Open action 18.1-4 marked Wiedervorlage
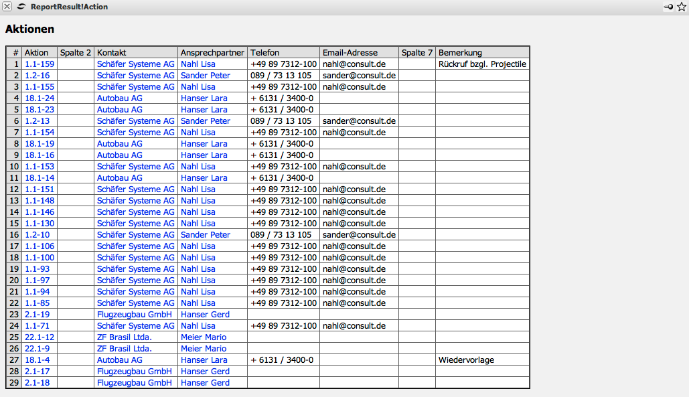Viewport: 689px width, 397px height. [37, 360]
